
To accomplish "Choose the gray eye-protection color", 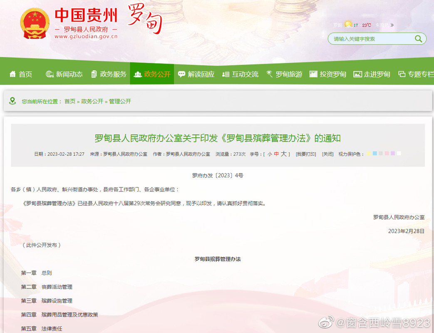I will pyautogui.click(x=381, y=153).
